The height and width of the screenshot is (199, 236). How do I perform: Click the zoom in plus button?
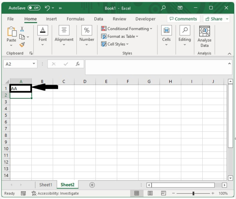tap(213, 193)
